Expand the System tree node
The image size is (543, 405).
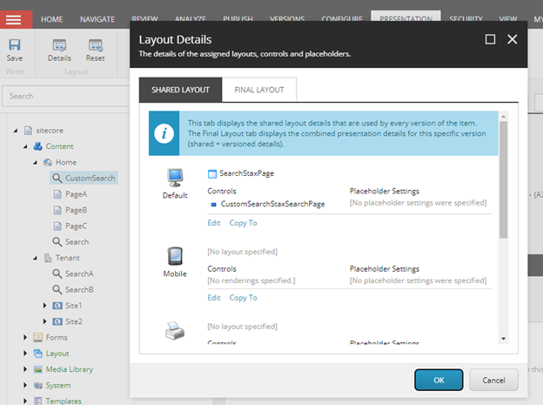pos(25,385)
